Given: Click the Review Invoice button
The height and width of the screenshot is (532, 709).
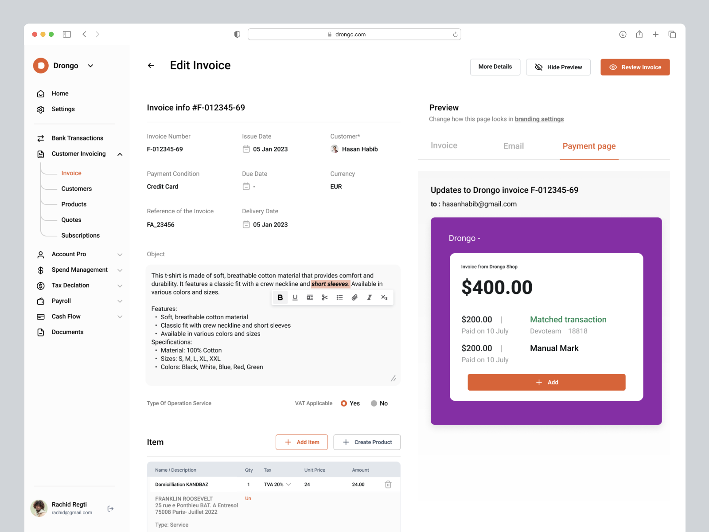Looking at the screenshot, I should coord(635,67).
